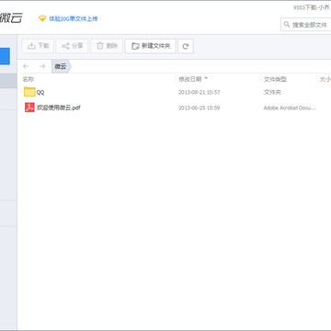
Task: Click the 删除 delete button
Action: tap(107, 46)
